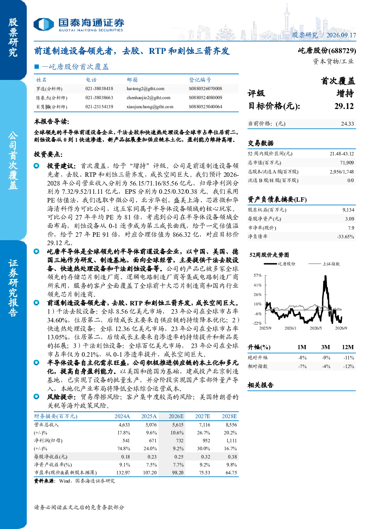The image size is (374, 529).
Task: Click the stock name 屹唐股份(688729)
Action: 327,51
